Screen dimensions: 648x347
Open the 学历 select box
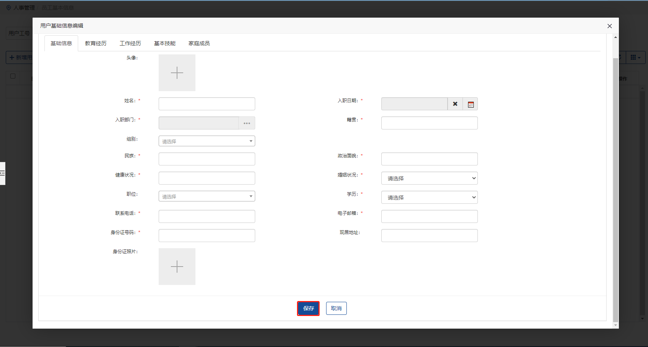429,197
